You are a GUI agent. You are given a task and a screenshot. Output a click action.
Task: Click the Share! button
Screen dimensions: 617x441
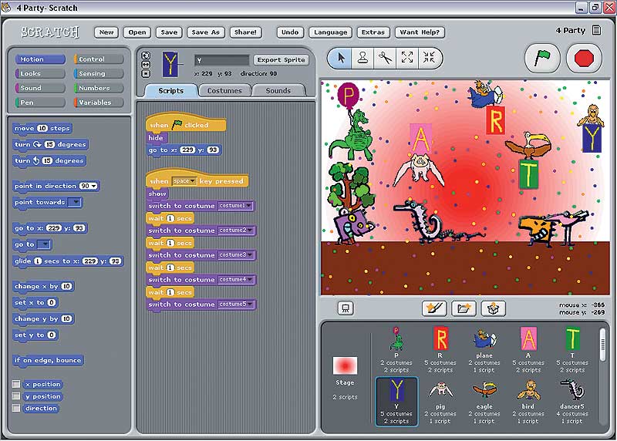pyautogui.click(x=245, y=32)
